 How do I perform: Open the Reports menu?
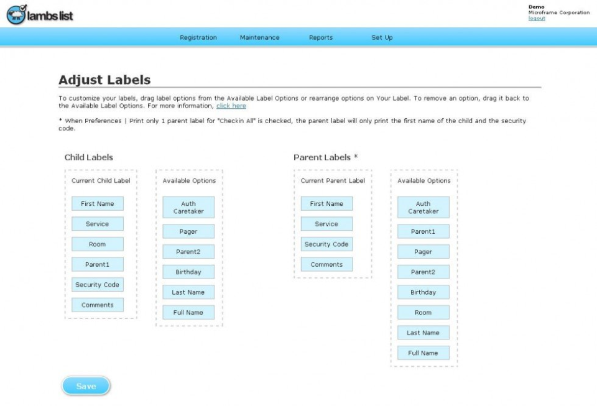(320, 37)
